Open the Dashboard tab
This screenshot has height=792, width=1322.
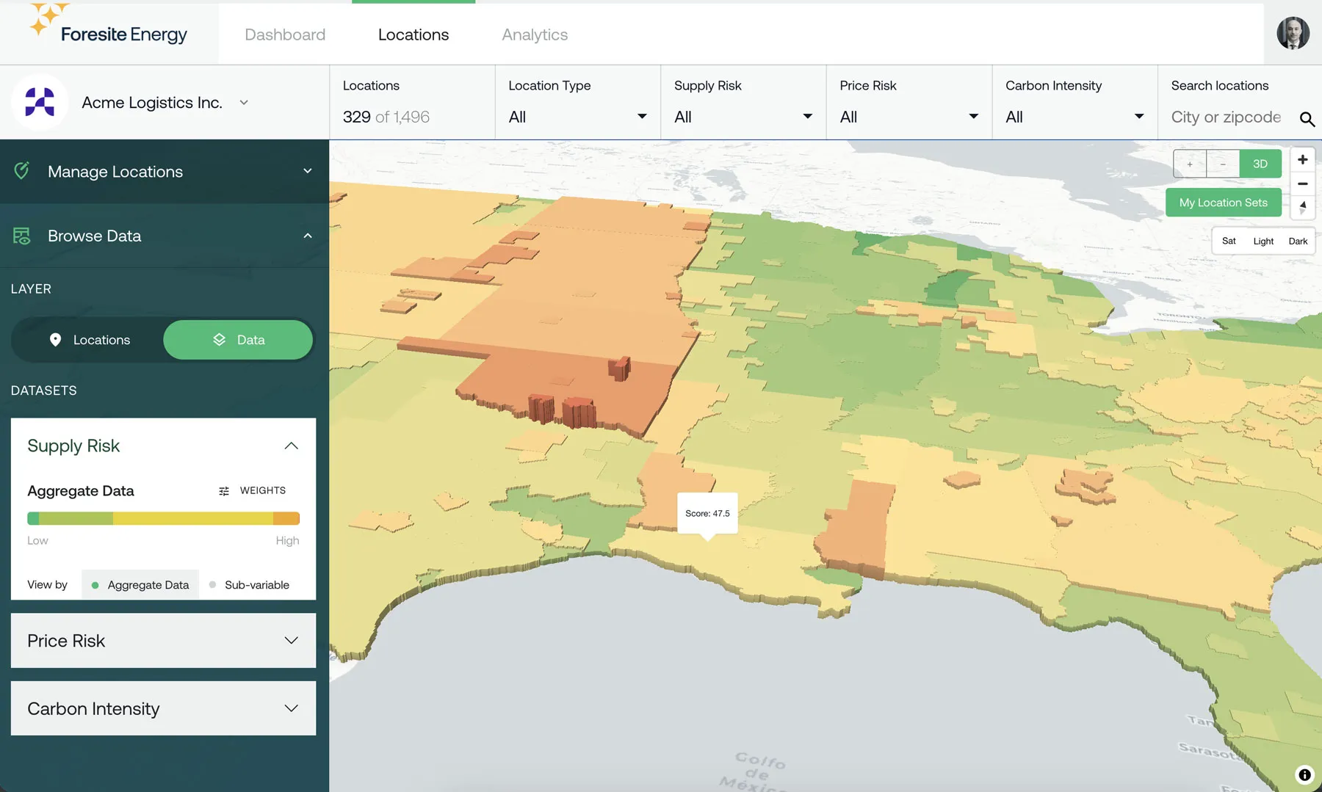pyautogui.click(x=285, y=34)
